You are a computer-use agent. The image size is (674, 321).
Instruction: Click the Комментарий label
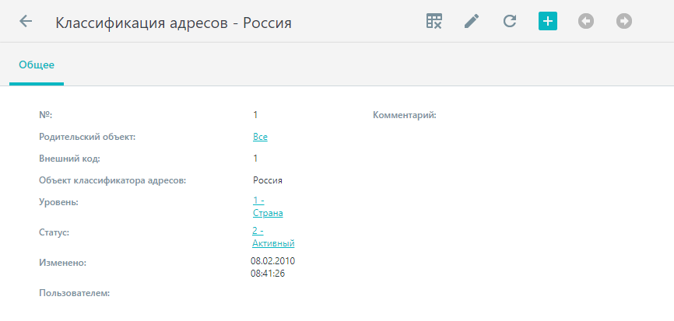[x=405, y=115]
